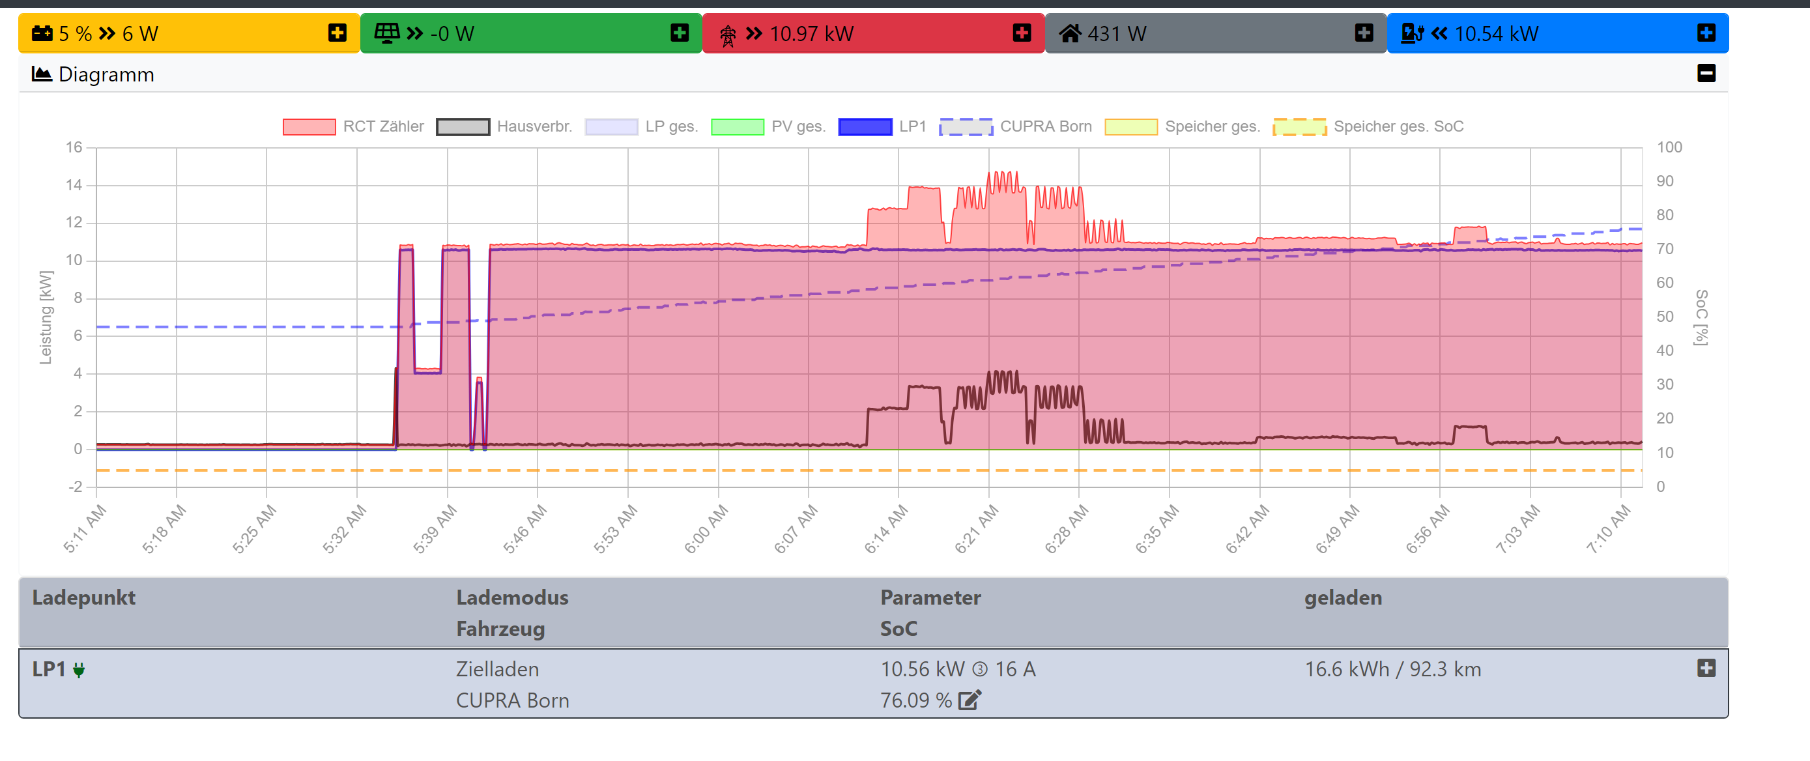Expand the red grid power card

coord(1022,33)
